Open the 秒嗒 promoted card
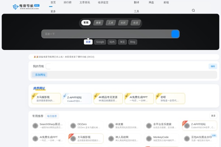 pyautogui.click(x=171, y=98)
